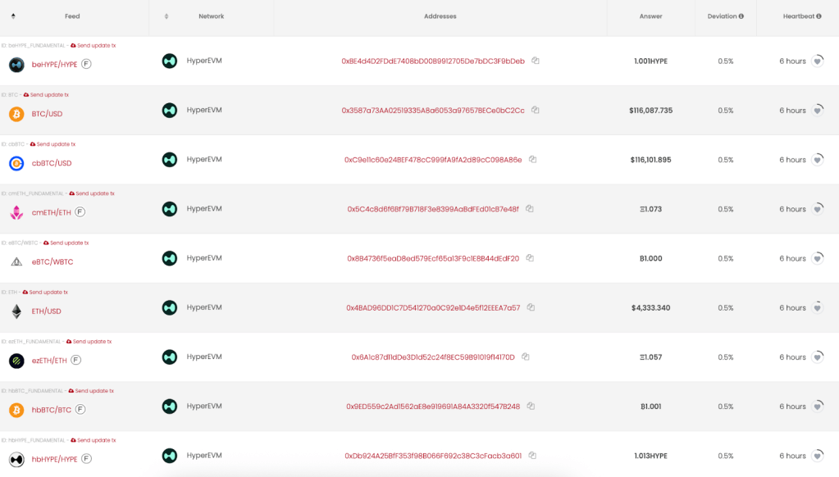Click the Addresses column header

tap(440, 16)
